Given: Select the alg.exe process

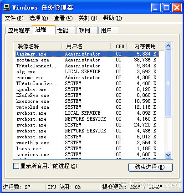Looking at the screenshot, I should pyautogui.click(x=87, y=72).
